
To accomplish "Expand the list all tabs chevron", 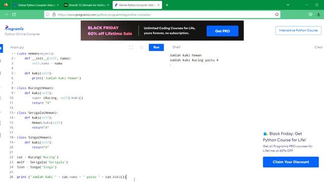I will [x=288, y=5].
